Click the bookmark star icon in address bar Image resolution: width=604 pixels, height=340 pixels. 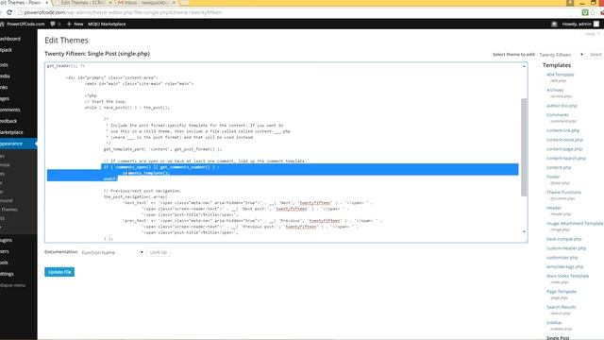[x=593, y=12]
